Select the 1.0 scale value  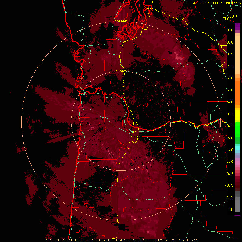230,162
